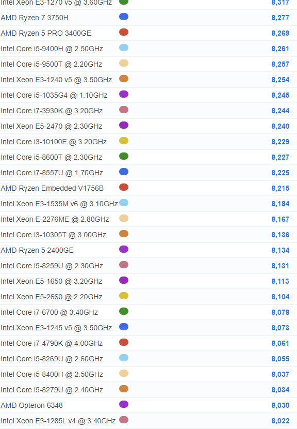Click the purple dot beside Xeon E5-2470
Screen dimensions: 297x429
pyautogui.click(x=124, y=125)
